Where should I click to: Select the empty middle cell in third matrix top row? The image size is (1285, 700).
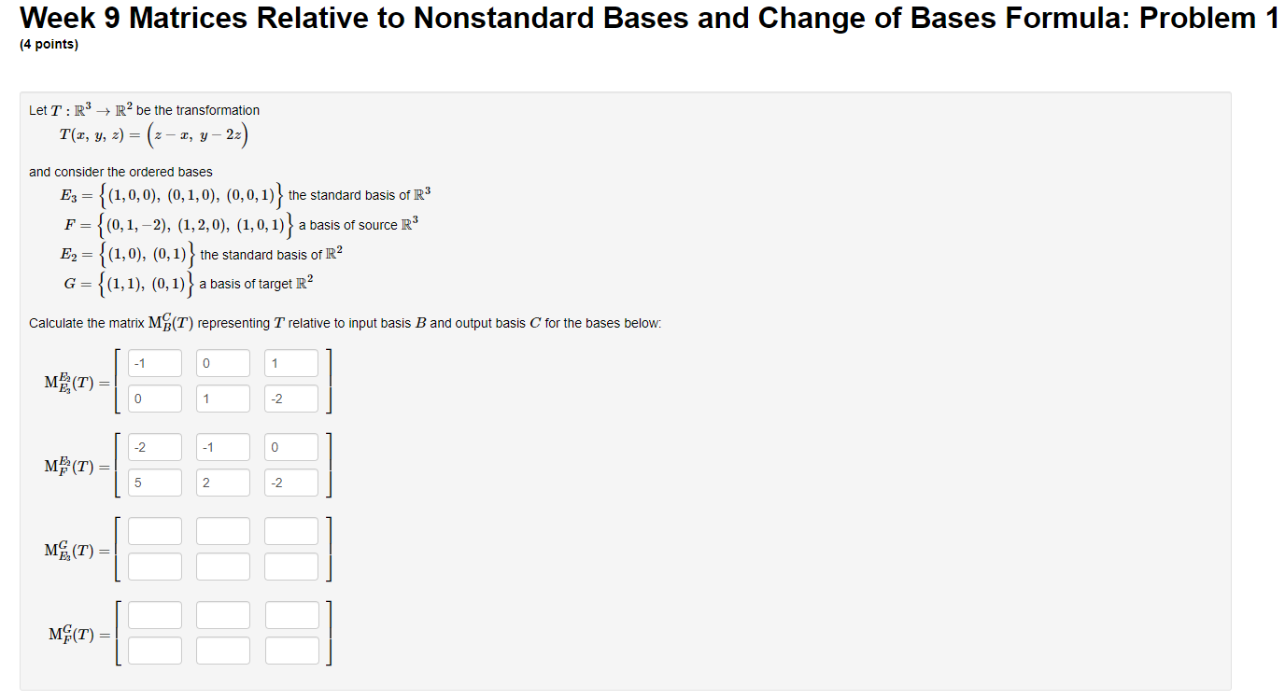pos(222,530)
